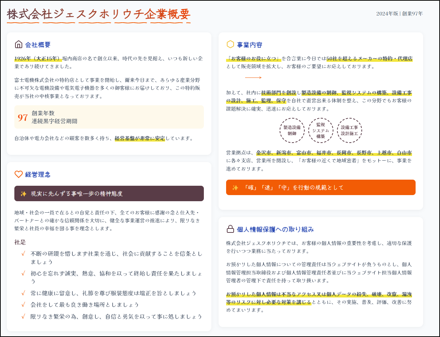
Task: Click the hexagon icon beside 事業内容
Action: pyautogui.click(x=231, y=45)
